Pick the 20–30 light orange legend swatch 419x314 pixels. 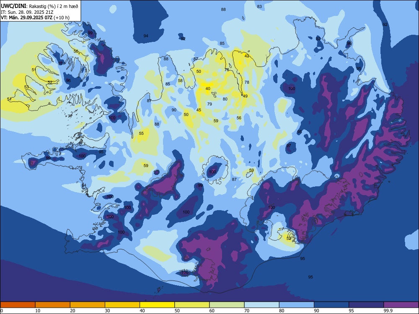tap(88, 305)
